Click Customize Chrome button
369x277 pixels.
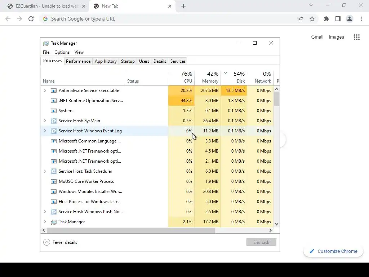[x=333, y=251]
